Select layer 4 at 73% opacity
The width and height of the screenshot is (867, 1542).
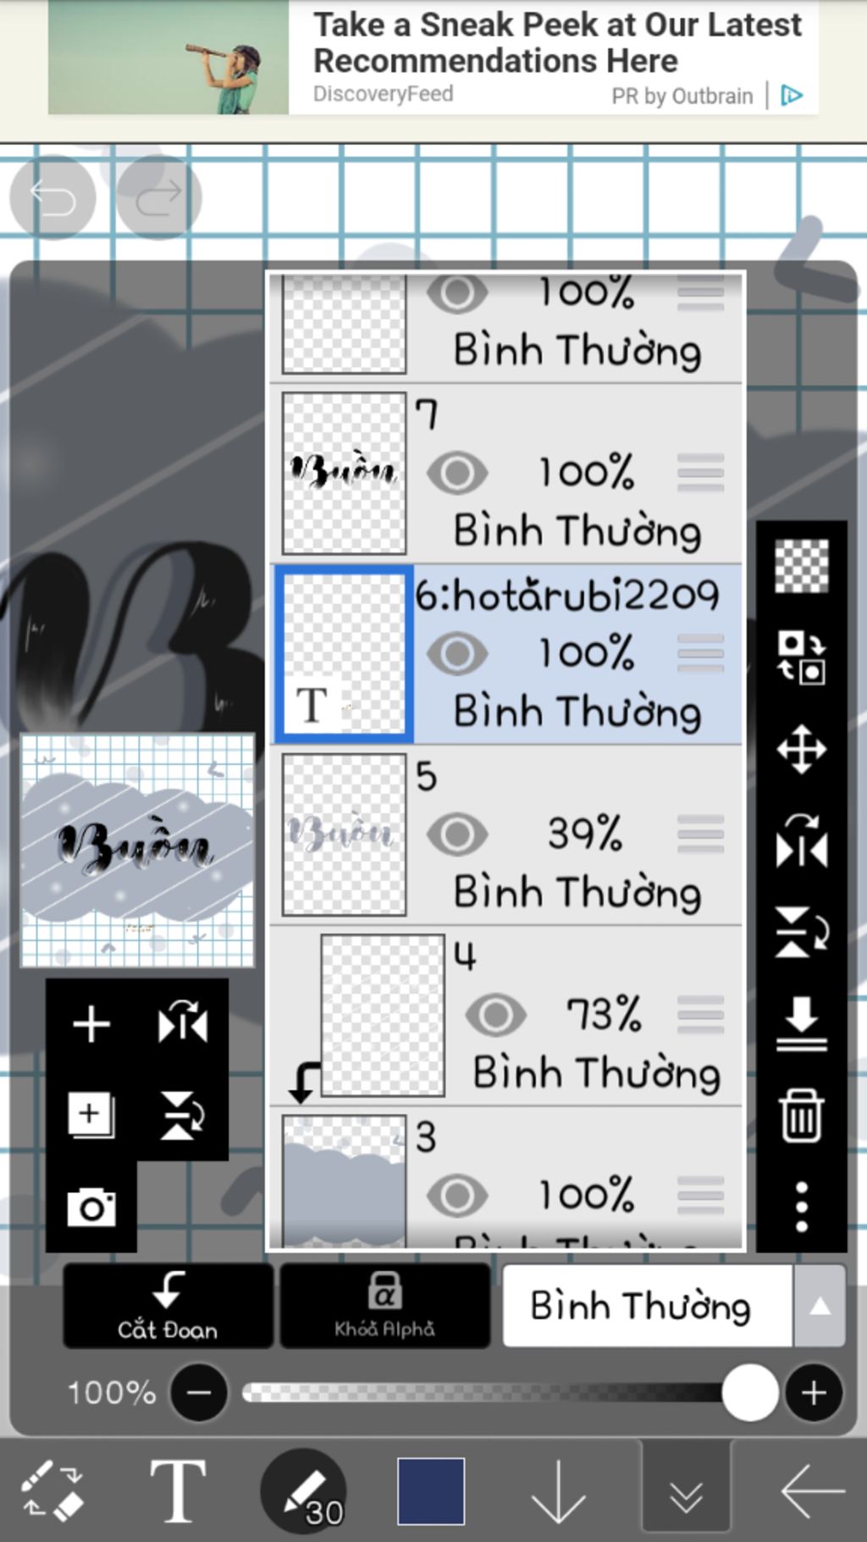[x=506, y=1016]
